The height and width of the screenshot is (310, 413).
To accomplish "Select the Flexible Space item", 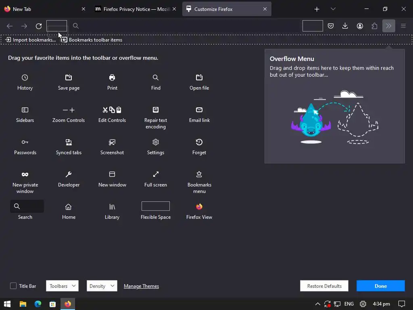I will (156, 211).
